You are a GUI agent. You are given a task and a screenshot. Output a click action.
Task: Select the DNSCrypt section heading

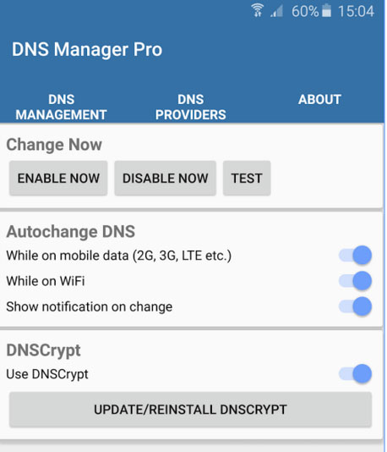click(43, 350)
